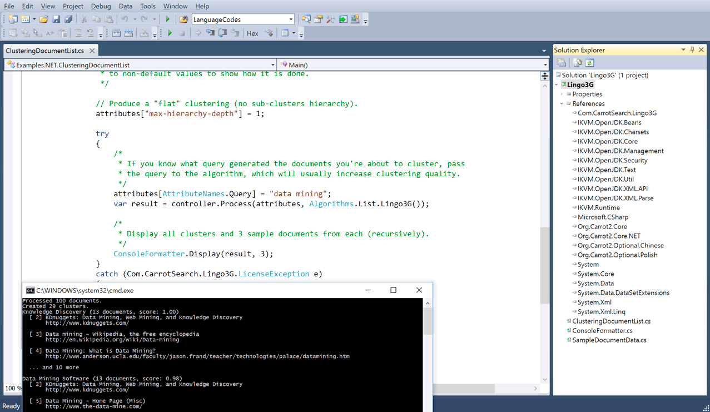Close the ClusteringDocumentList.cs tab
Viewport: 710px width, 412px height.
[92, 51]
